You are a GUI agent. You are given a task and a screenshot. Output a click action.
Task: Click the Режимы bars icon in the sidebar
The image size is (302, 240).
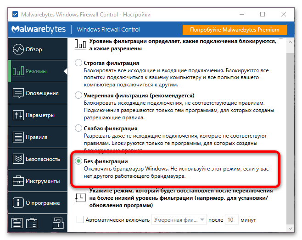click(x=18, y=71)
